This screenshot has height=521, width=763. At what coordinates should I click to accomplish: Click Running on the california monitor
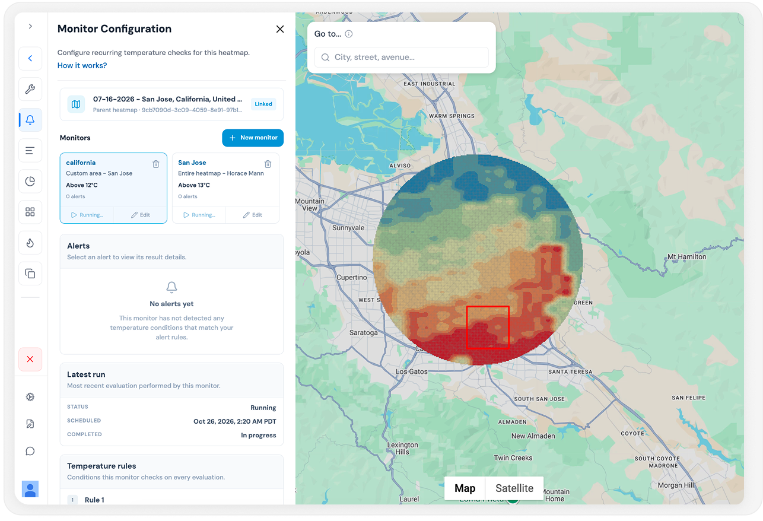point(87,215)
